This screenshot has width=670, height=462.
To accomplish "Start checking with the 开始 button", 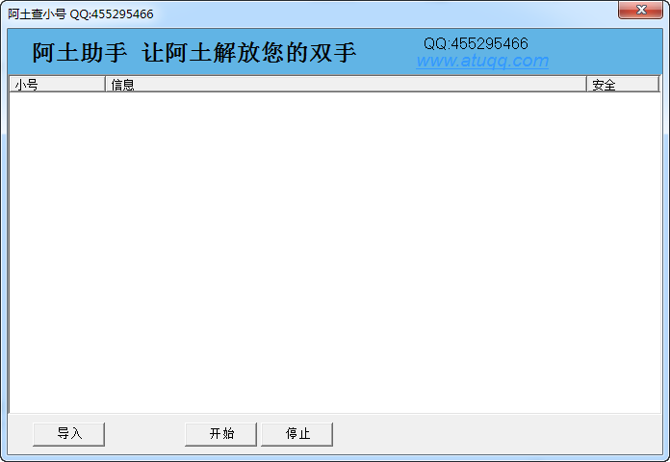I will [220, 434].
